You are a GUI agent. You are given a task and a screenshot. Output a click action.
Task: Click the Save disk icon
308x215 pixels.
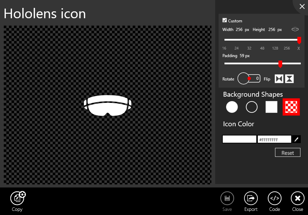[227, 198]
